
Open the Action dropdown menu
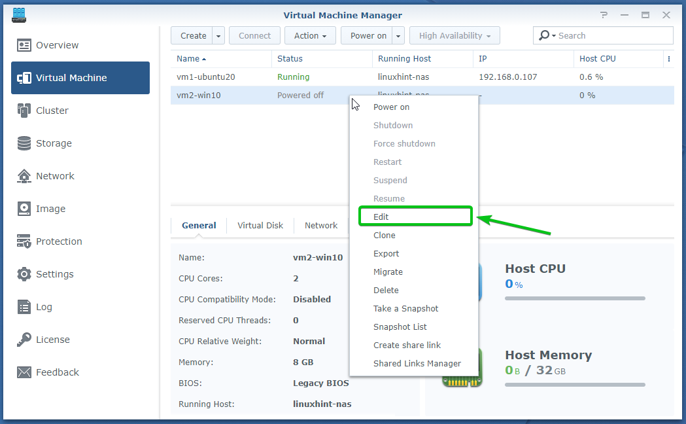(x=310, y=36)
